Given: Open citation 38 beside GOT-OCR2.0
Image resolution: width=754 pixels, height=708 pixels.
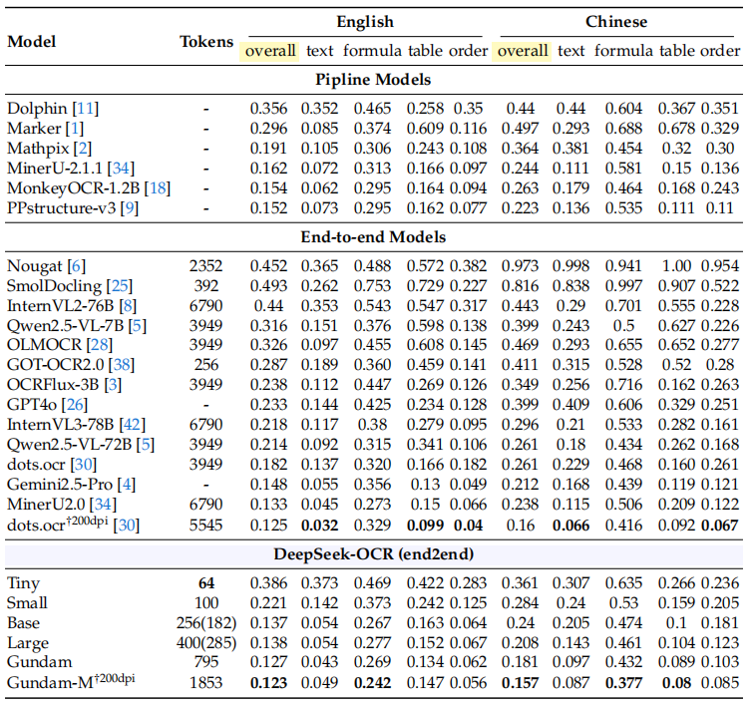Looking at the screenshot, I should coord(122,365).
